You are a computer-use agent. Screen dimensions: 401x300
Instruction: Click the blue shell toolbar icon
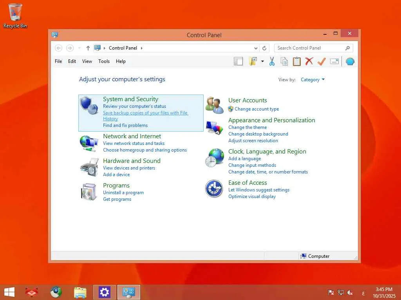[350, 61]
